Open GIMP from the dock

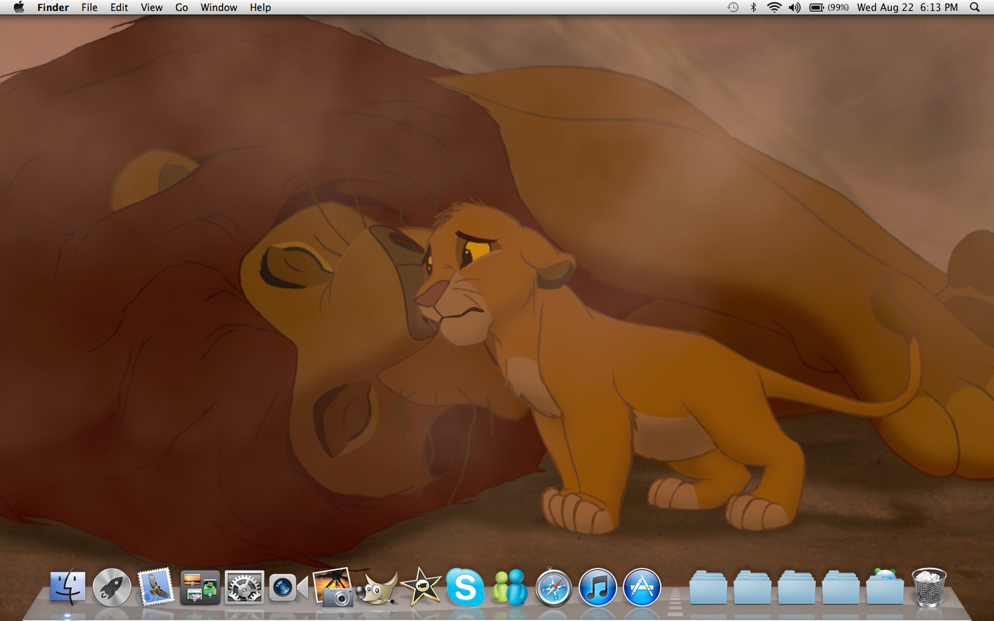377,588
